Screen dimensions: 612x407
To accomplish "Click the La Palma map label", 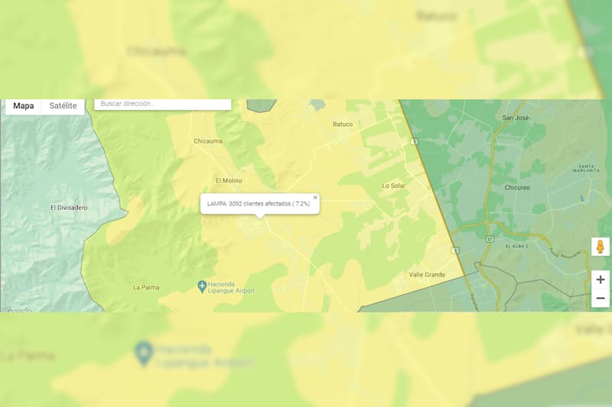I will tap(146, 287).
